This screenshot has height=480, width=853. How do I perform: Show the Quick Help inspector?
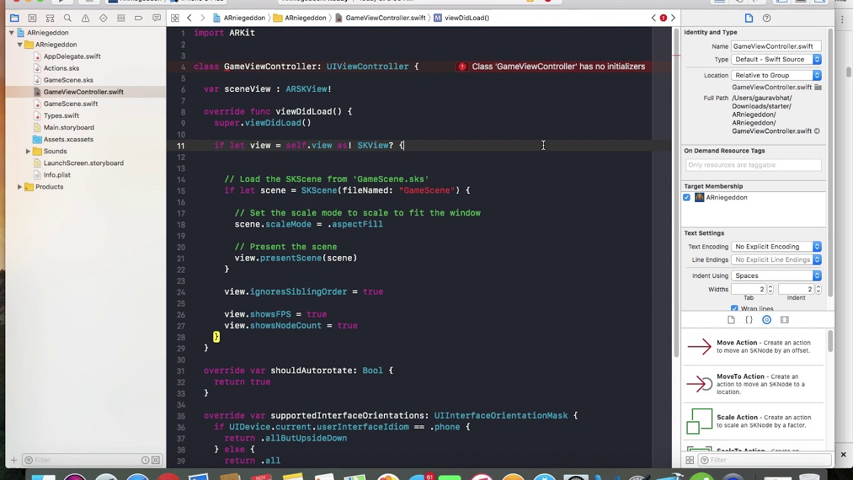[766, 19]
